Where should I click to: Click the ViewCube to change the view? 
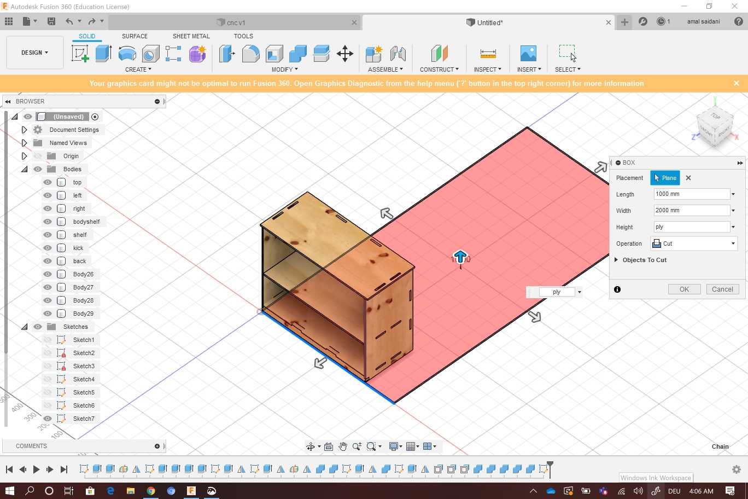click(715, 126)
